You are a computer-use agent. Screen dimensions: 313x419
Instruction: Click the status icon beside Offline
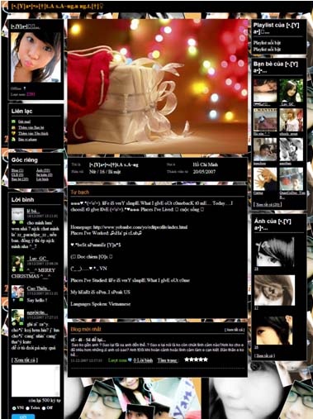point(25,88)
